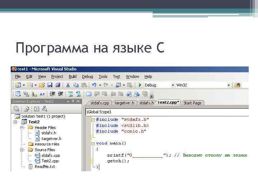The width and height of the screenshot is (258, 193).
Task: Comment out selected lines icon
Action: pos(71,94)
